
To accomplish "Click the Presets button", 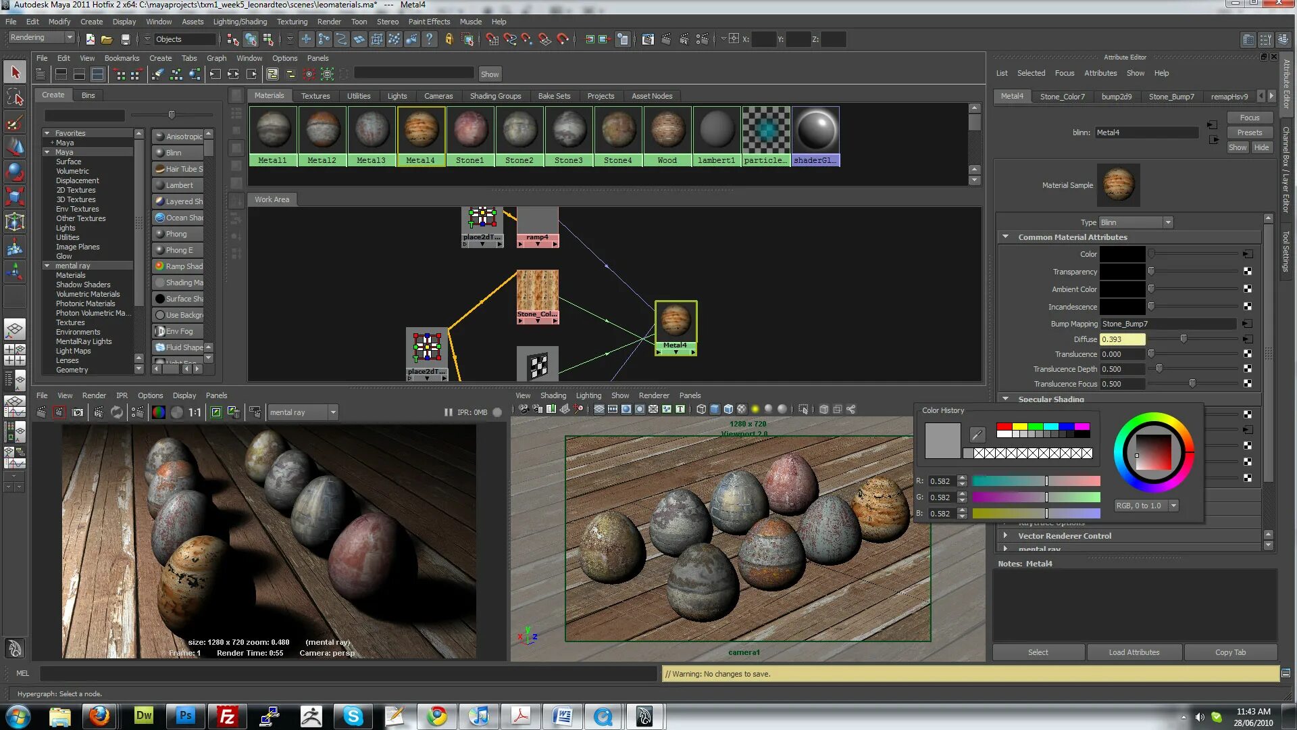I will point(1249,132).
